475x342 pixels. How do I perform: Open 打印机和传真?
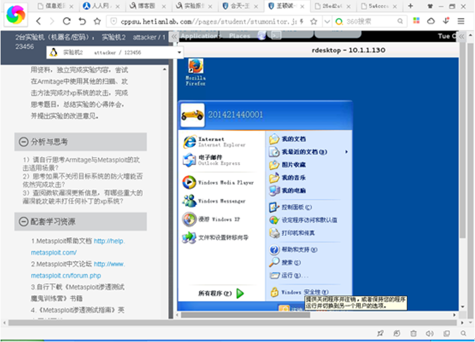coord(292,233)
